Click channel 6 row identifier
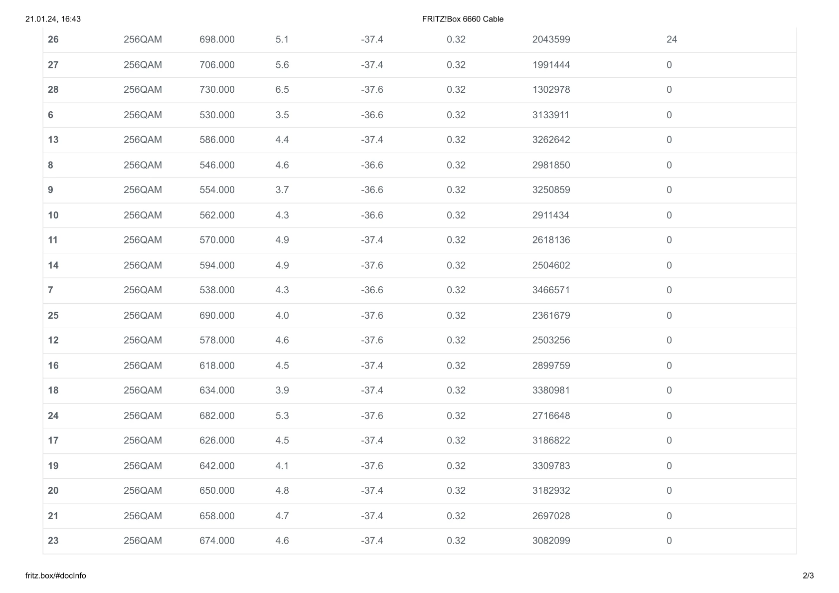This screenshot has width=839, height=593. pyautogui.click(x=50, y=115)
